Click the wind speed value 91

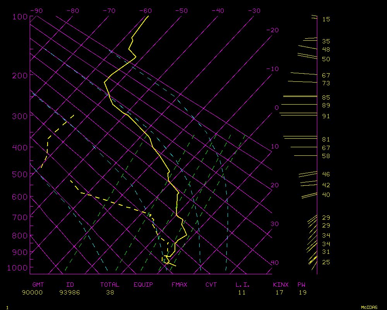(x=326, y=116)
